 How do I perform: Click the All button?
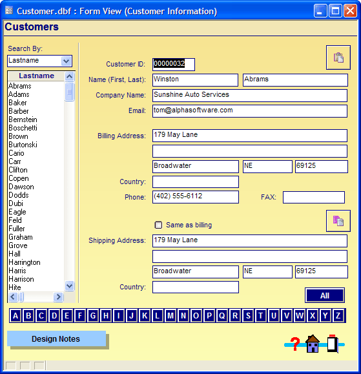click(x=325, y=296)
